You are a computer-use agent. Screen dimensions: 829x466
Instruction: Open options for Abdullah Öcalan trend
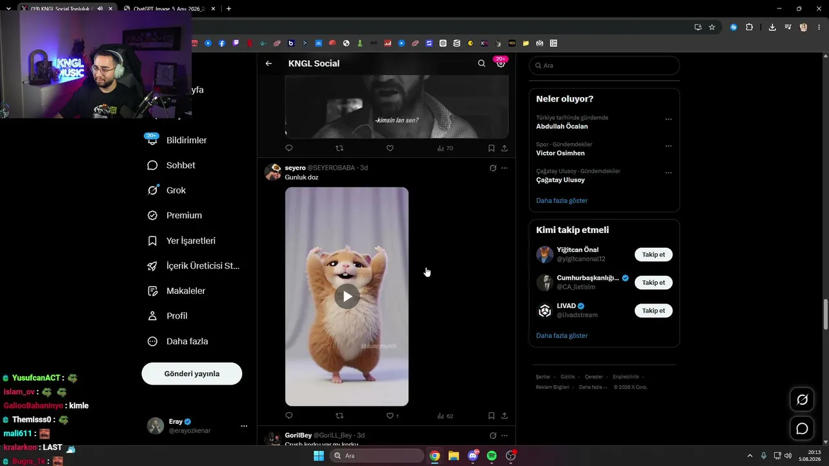coord(668,119)
